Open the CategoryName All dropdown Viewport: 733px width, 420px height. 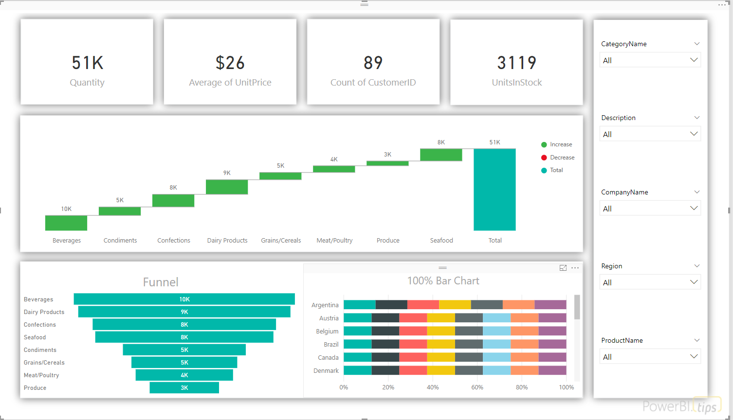point(650,60)
